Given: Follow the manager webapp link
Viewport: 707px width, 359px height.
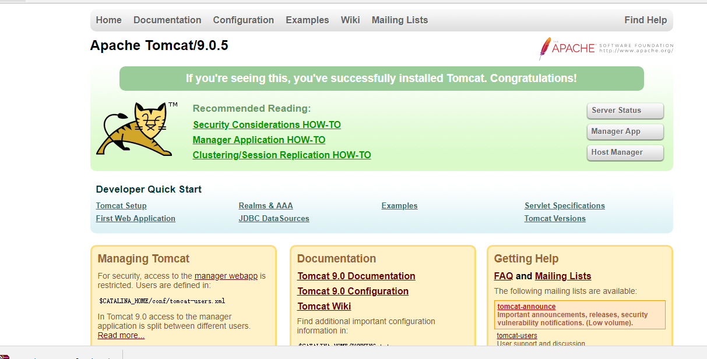Looking at the screenshot, I should click(226, 276).
